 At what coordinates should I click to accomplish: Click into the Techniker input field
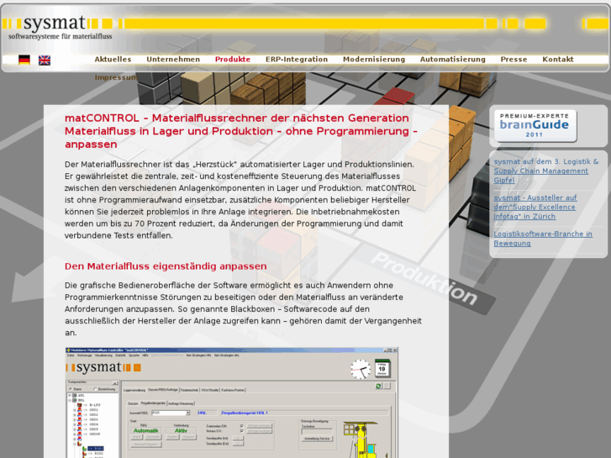(317, 431)
